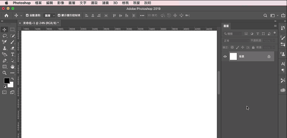Hide the 背景 layer with eye icon

point(225,57)
